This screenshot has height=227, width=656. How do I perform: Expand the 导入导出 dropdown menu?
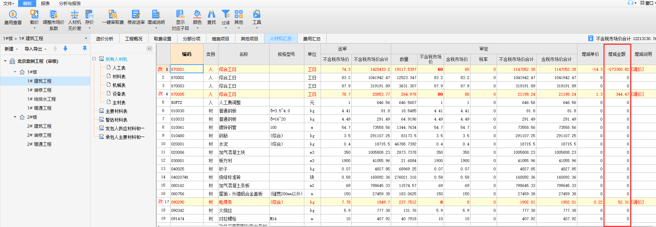(x=35, y=49)
